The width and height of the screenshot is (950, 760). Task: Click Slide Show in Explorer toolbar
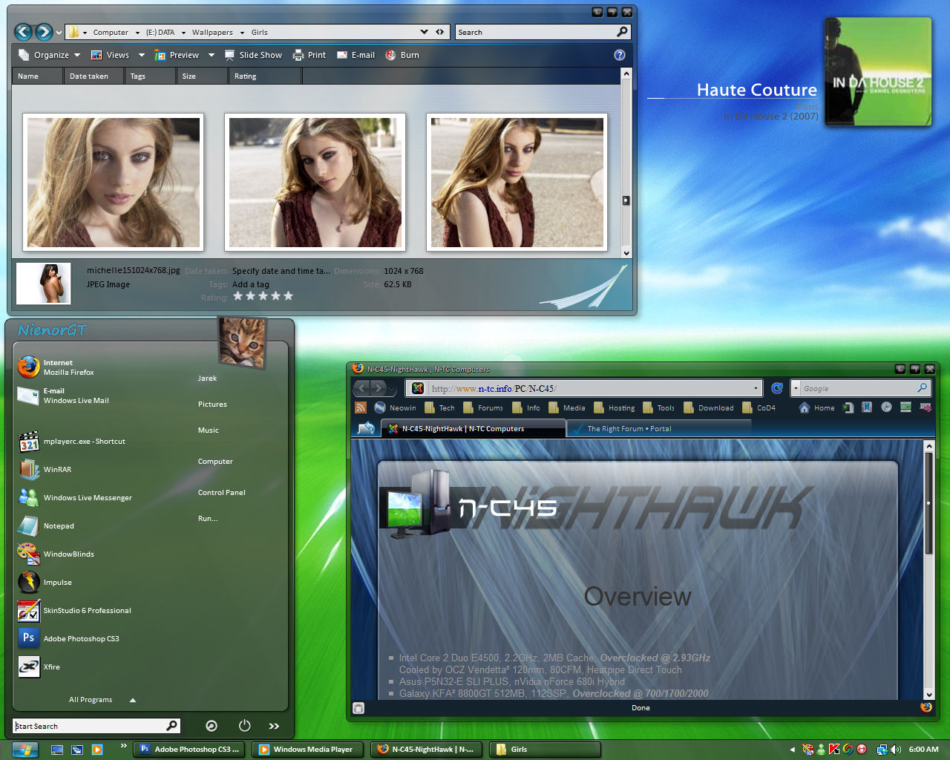coord(253,55)
